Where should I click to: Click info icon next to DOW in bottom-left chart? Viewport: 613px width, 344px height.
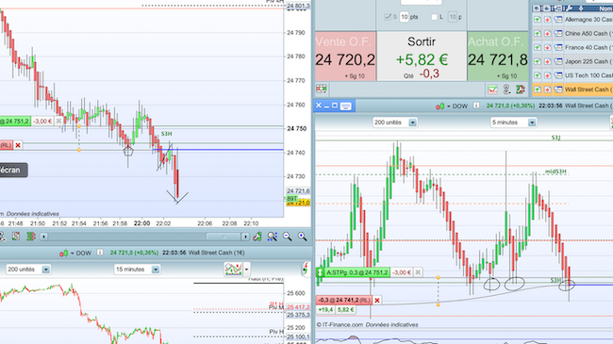[x=100, y=253]
